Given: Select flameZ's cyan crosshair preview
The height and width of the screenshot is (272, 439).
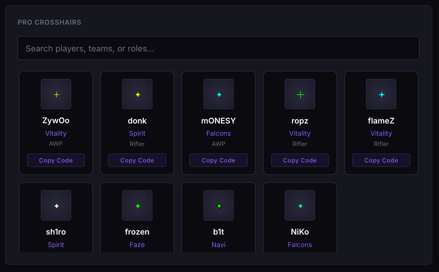Looking at the screenshot, I should point(381,94).
